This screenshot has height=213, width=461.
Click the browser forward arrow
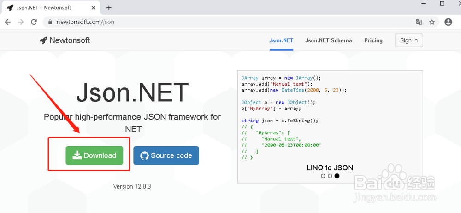point(21,22)
